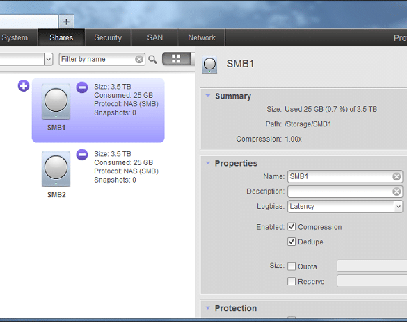
Task: Click the path text /Storage/SMB1
Action: point(308,124)
